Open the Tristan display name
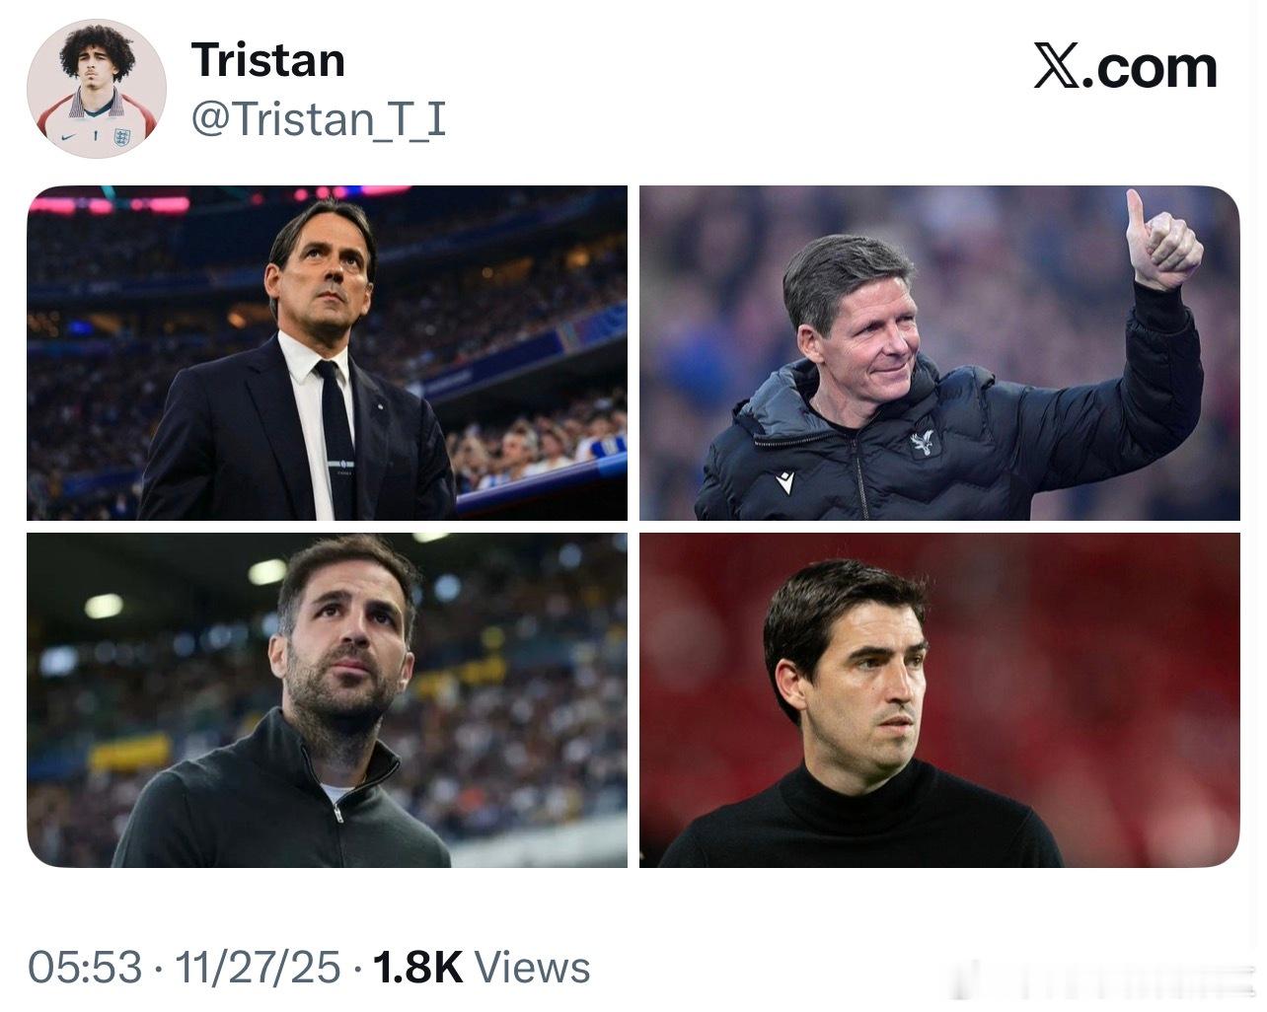 click(x=267, y=60)
